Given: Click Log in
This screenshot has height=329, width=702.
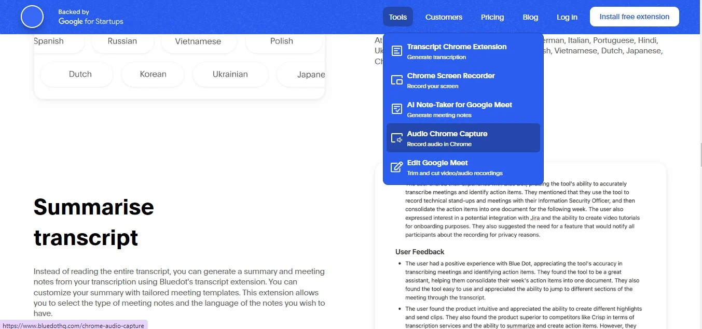Looking at the screenshot, I should (567, 17).
